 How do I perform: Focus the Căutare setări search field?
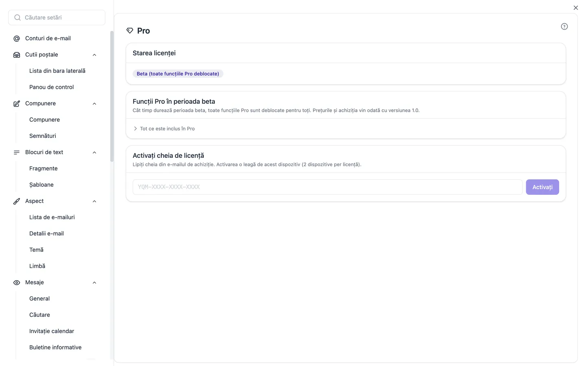[57, 17]
